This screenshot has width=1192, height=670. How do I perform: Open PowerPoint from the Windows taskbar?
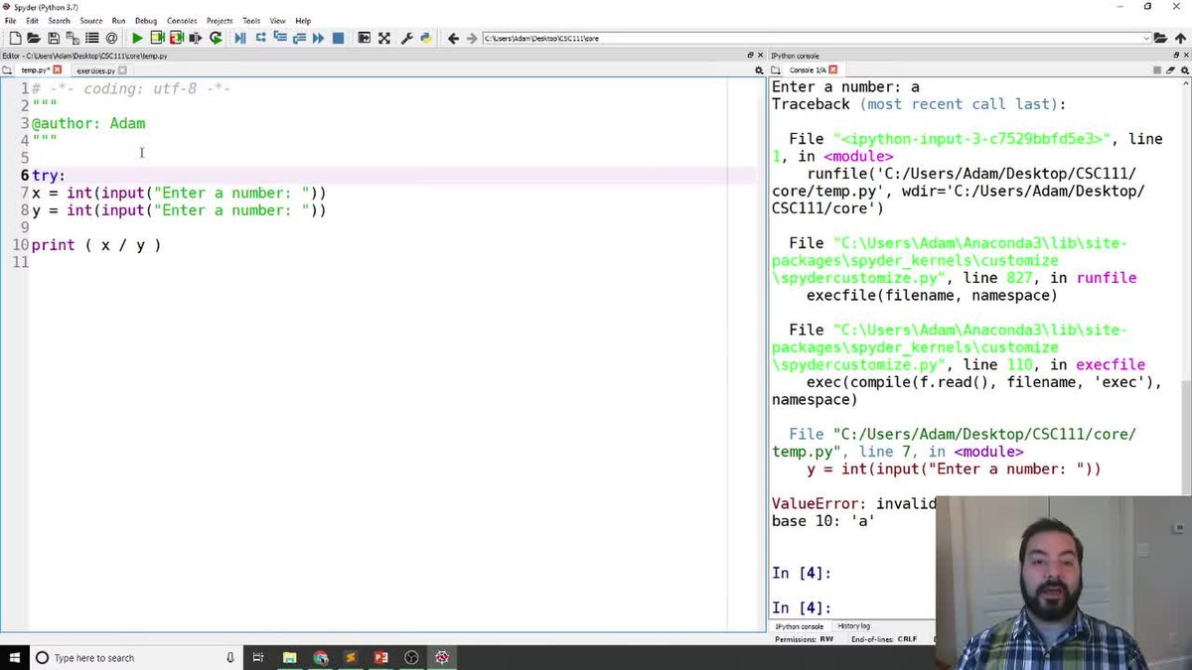pyautogui.click(x=380, y=657)
